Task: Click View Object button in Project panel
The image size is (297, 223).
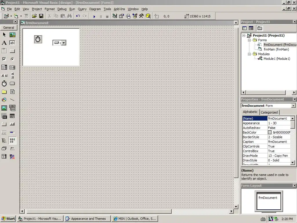Action: [x=251, y=28]
